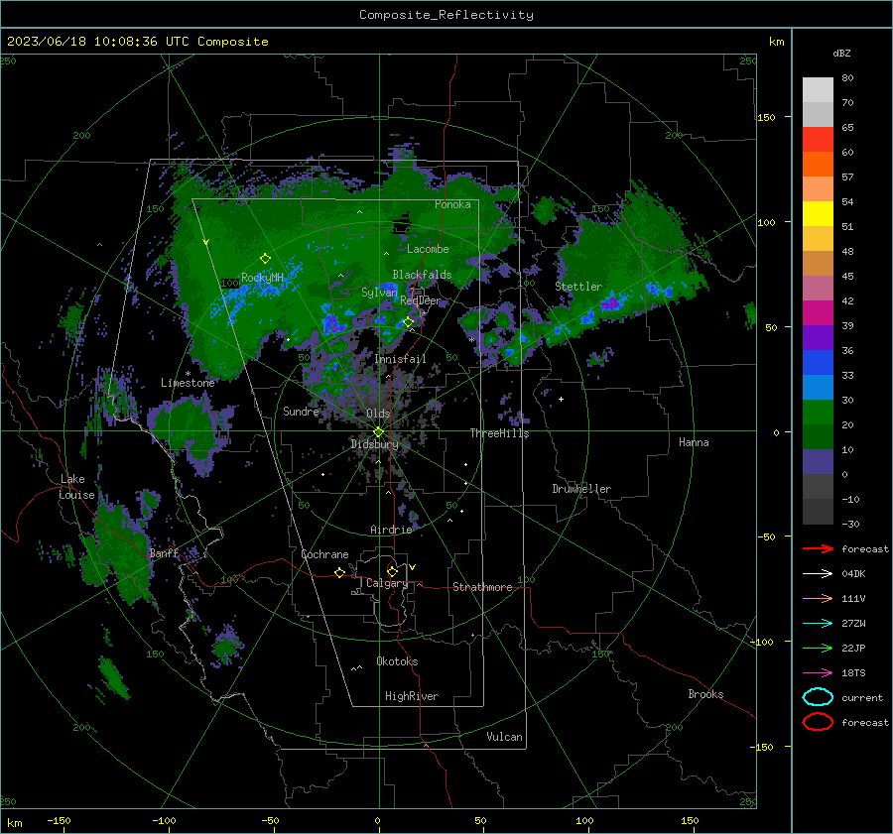The image size is (893, 834).
Task: Click the yellow diamond marker above Calgary
Action: click(x=392, y=571)
